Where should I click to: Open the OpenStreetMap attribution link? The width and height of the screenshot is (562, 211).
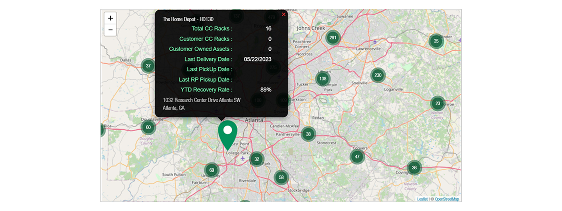[x=447, y=199]
